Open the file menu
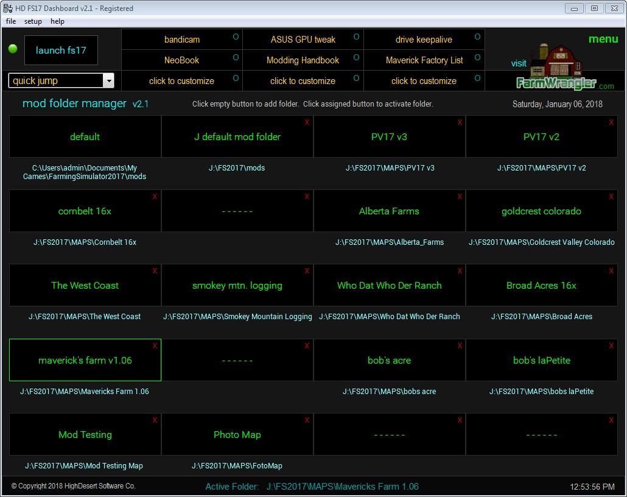 coord(11,21)
